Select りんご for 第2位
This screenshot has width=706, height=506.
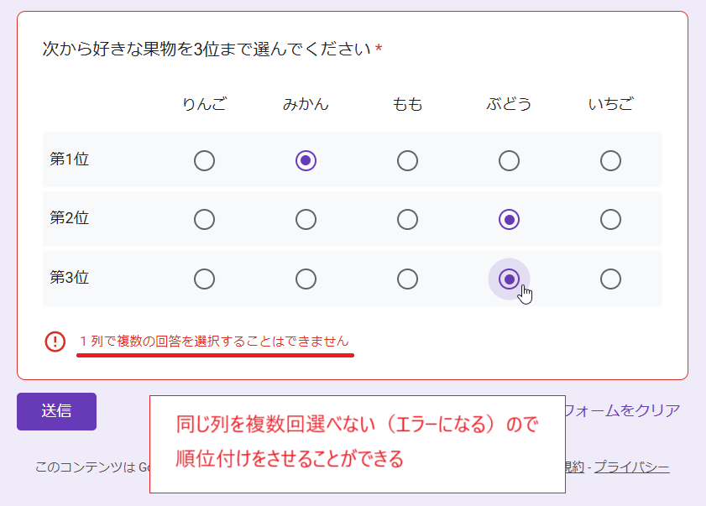tap(204, 220)
